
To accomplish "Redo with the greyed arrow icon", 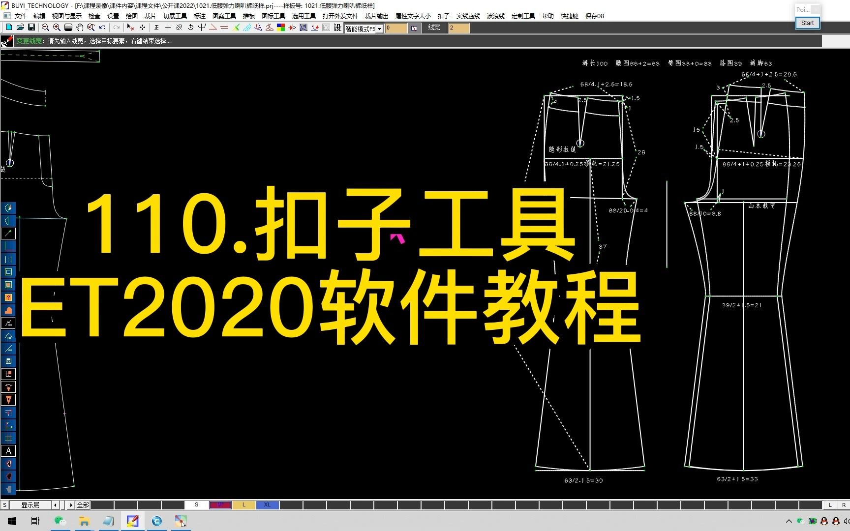I will [x=117, y=28].
